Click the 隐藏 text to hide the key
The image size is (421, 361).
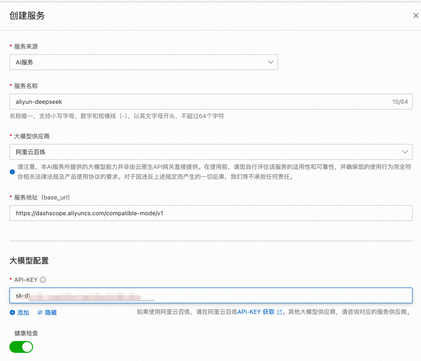(51, 312)
